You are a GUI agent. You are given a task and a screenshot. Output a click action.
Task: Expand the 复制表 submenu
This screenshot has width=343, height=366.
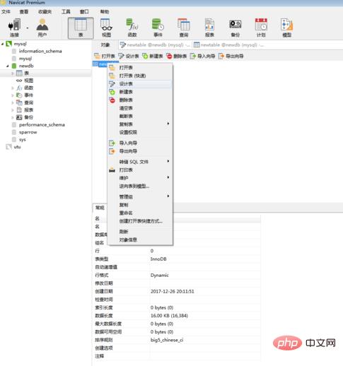click(140, 124)
